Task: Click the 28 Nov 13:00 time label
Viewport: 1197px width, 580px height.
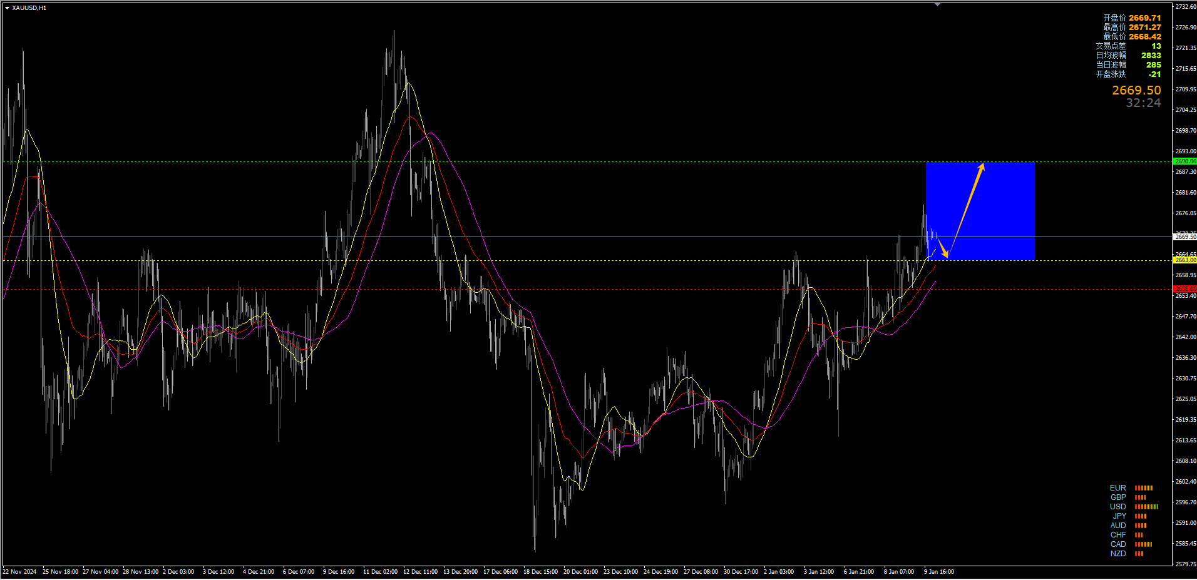Action: pos(140,572)
